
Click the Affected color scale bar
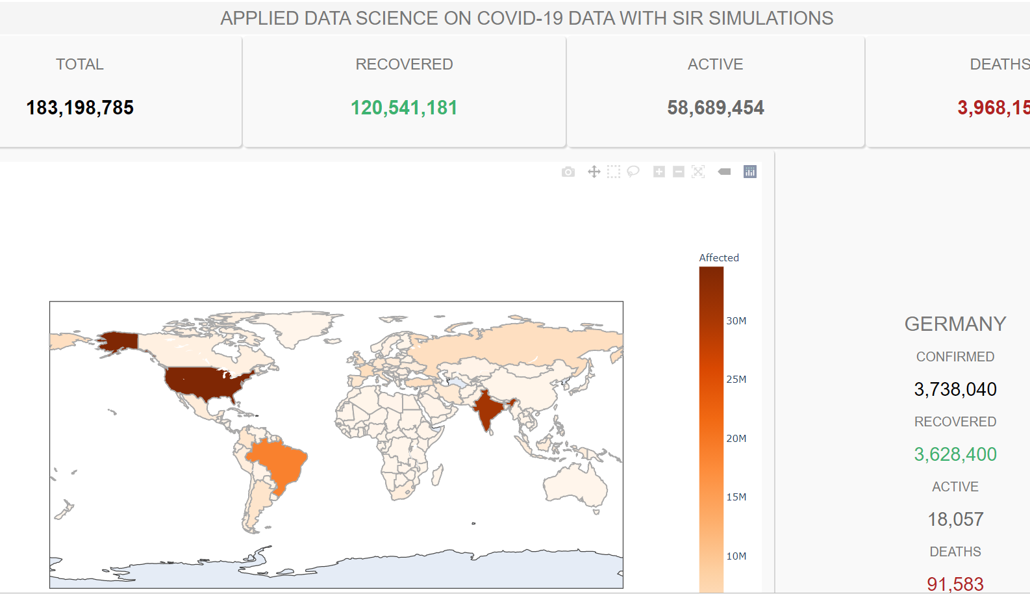(x=711, y=429)
